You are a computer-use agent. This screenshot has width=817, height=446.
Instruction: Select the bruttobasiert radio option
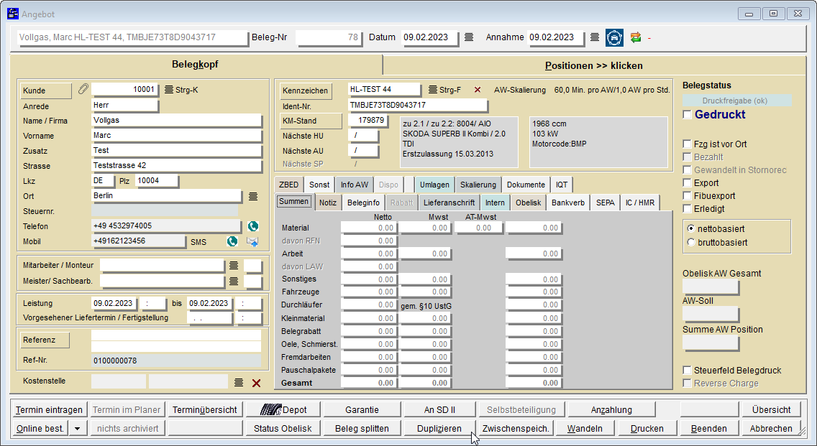pos(691,242)
